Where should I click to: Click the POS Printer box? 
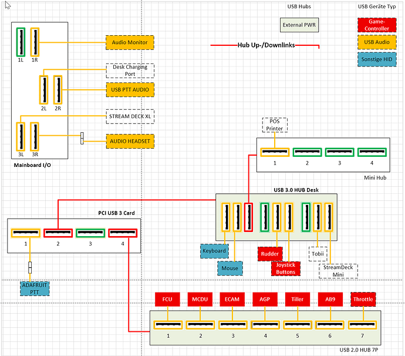[x=275, y=125]
